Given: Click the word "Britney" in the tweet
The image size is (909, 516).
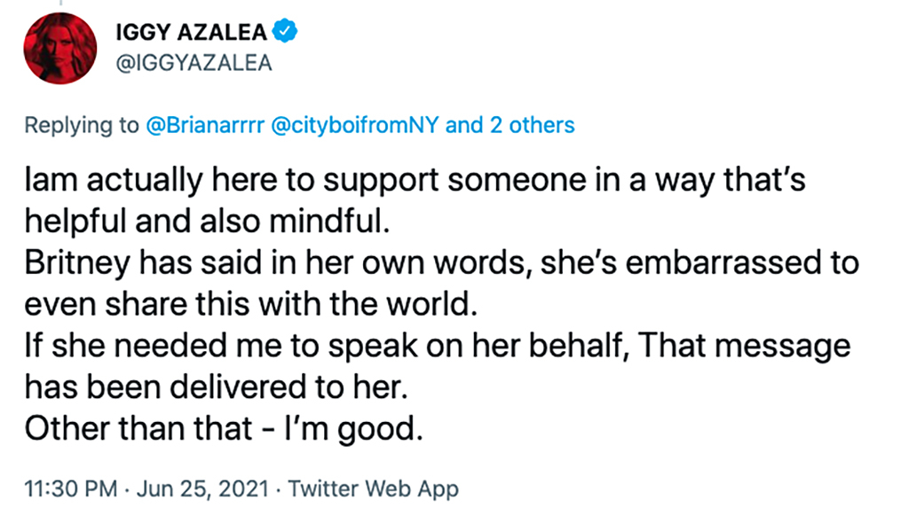Looking at the screenshot, I should 74,263.
